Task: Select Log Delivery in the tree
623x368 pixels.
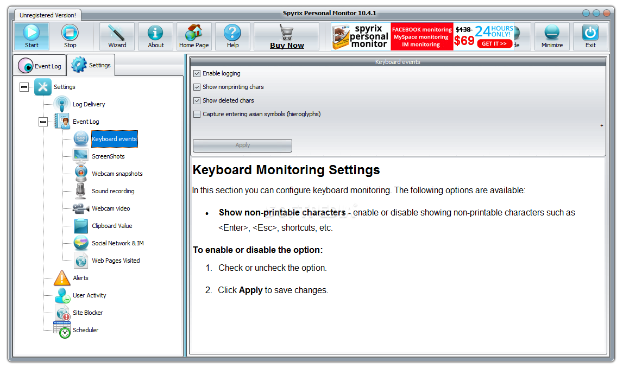Action: (x=89, y=104)
